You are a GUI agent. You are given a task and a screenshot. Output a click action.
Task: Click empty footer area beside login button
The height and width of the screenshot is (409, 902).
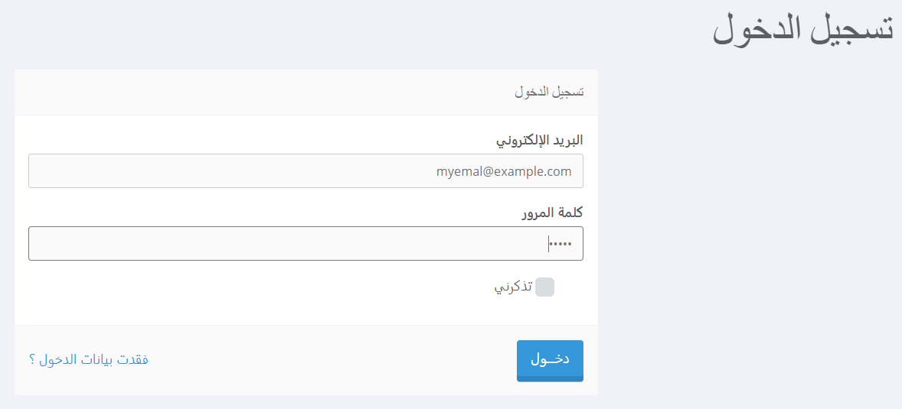[329, 361]
